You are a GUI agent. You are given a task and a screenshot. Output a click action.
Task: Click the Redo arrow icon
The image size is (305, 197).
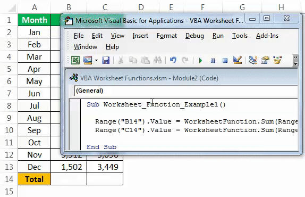pos(185,60)
